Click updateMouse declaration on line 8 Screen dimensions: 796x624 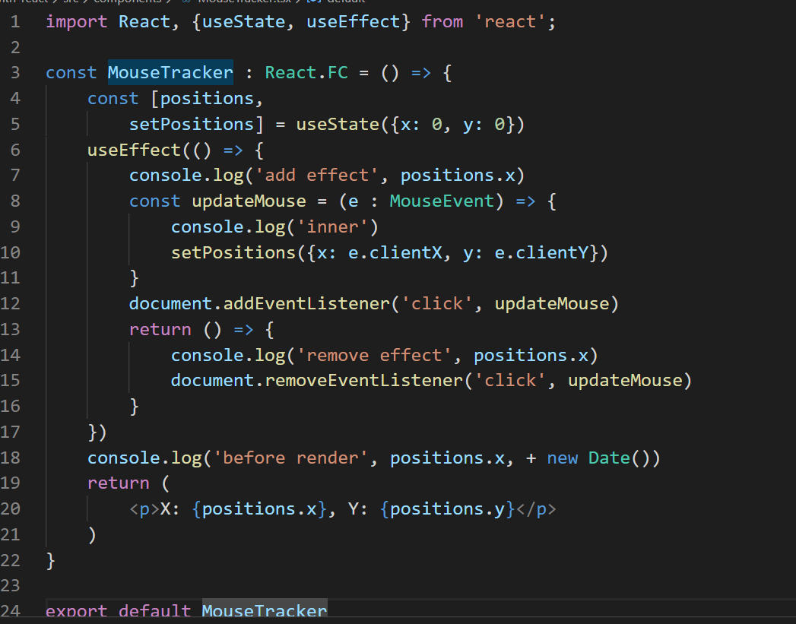249,201
